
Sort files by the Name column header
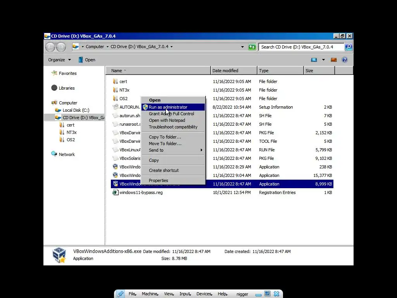[x=158, y=71]
